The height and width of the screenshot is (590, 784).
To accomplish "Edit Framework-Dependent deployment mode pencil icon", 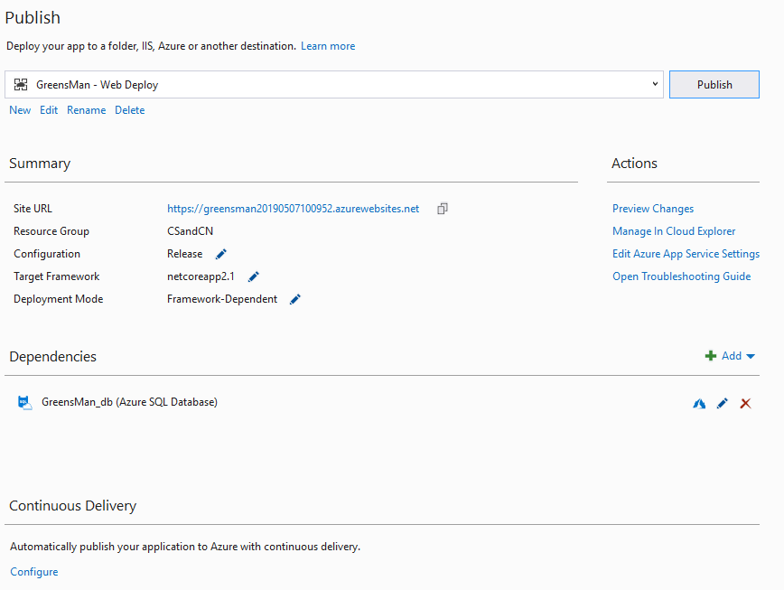I will (295, 299).
